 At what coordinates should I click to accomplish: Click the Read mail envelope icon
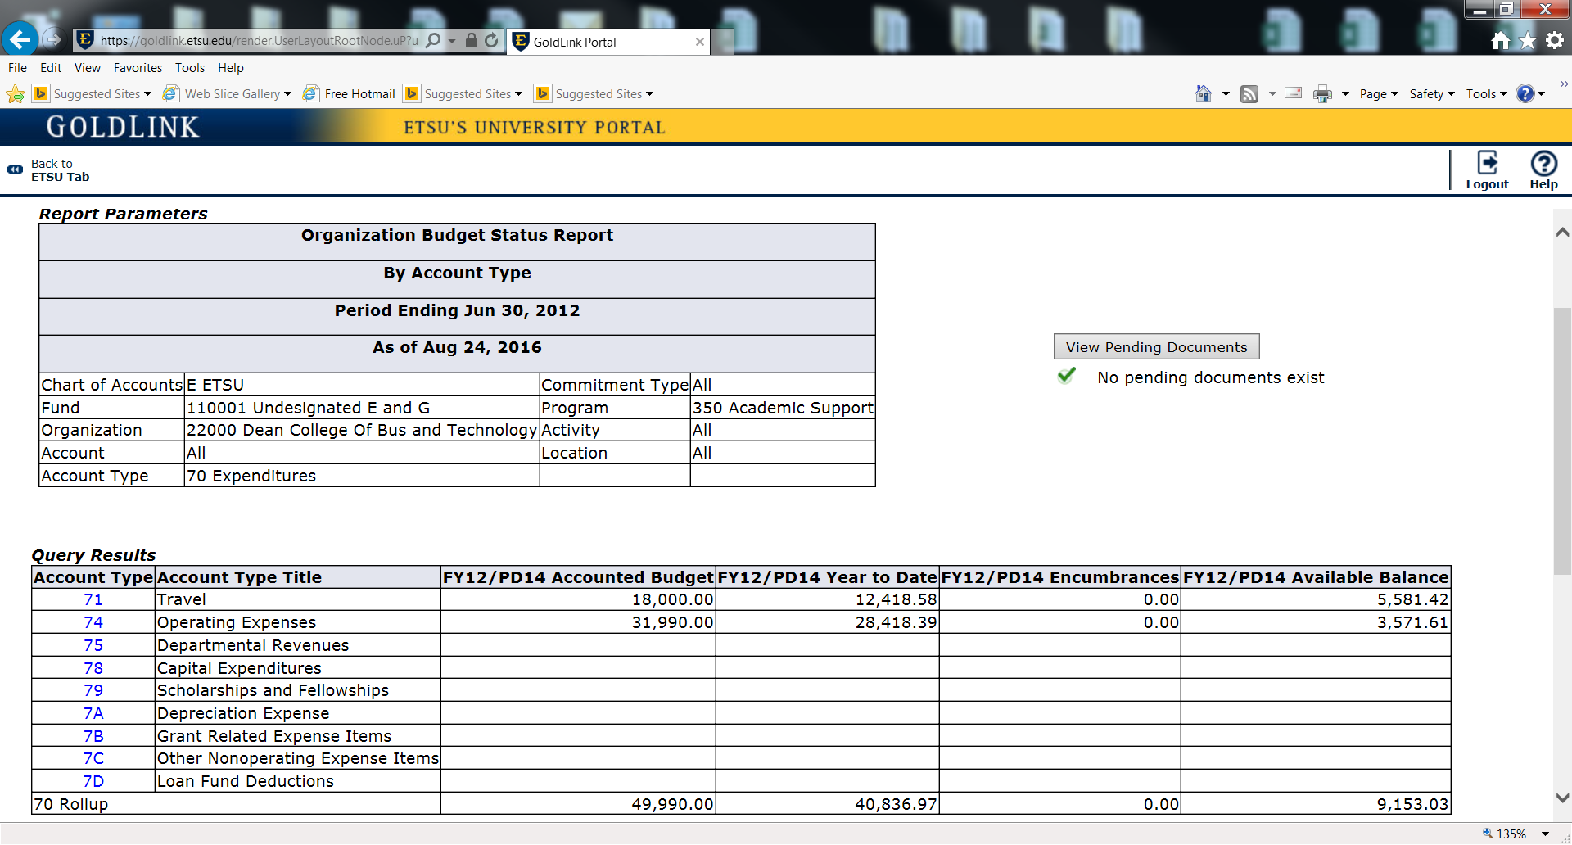pos(1293,93)
